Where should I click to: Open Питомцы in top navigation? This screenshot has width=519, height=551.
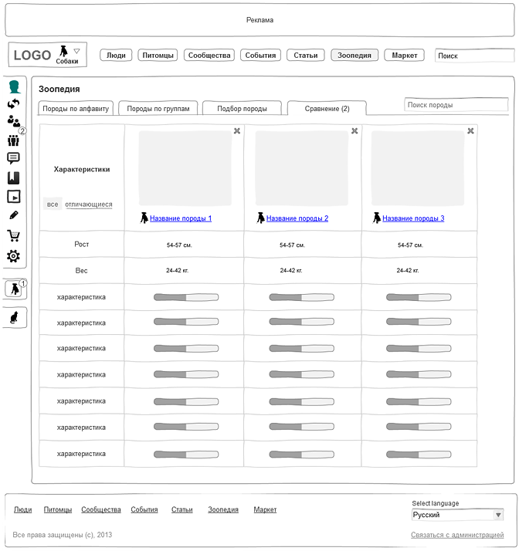pyautogui.click(x=158, y=55)
